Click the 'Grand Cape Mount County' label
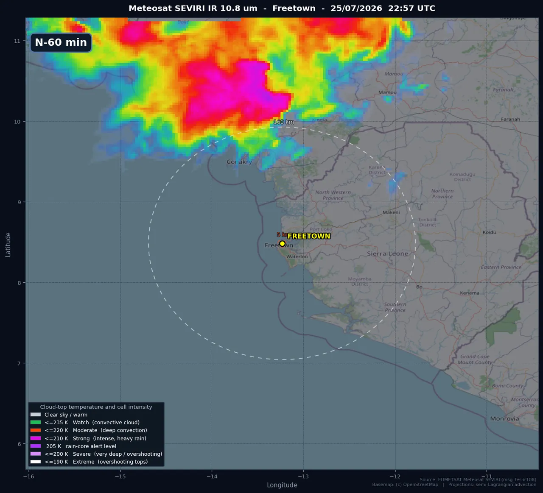Screen dimensions: 543x493 (x=475, y=359)
